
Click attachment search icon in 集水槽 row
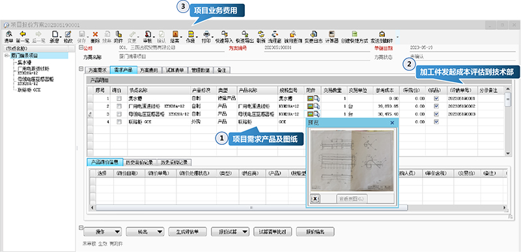click(317, 99)
